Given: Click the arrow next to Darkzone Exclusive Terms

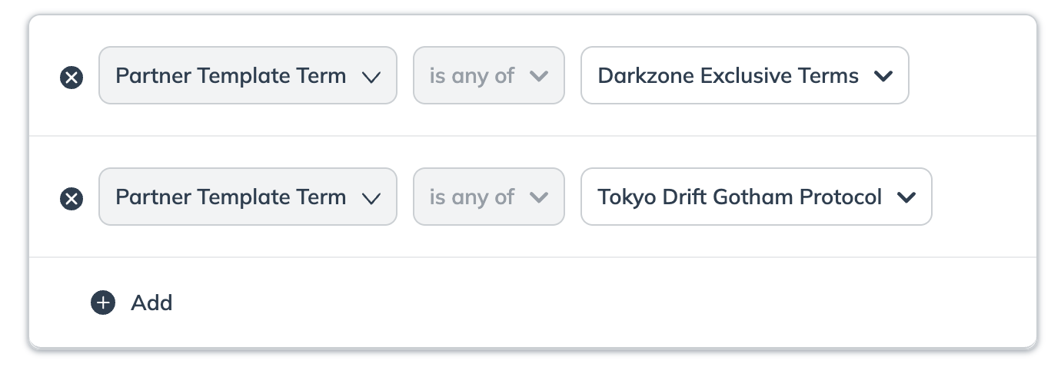Looking at the screenshot, I should click(883, 76).
